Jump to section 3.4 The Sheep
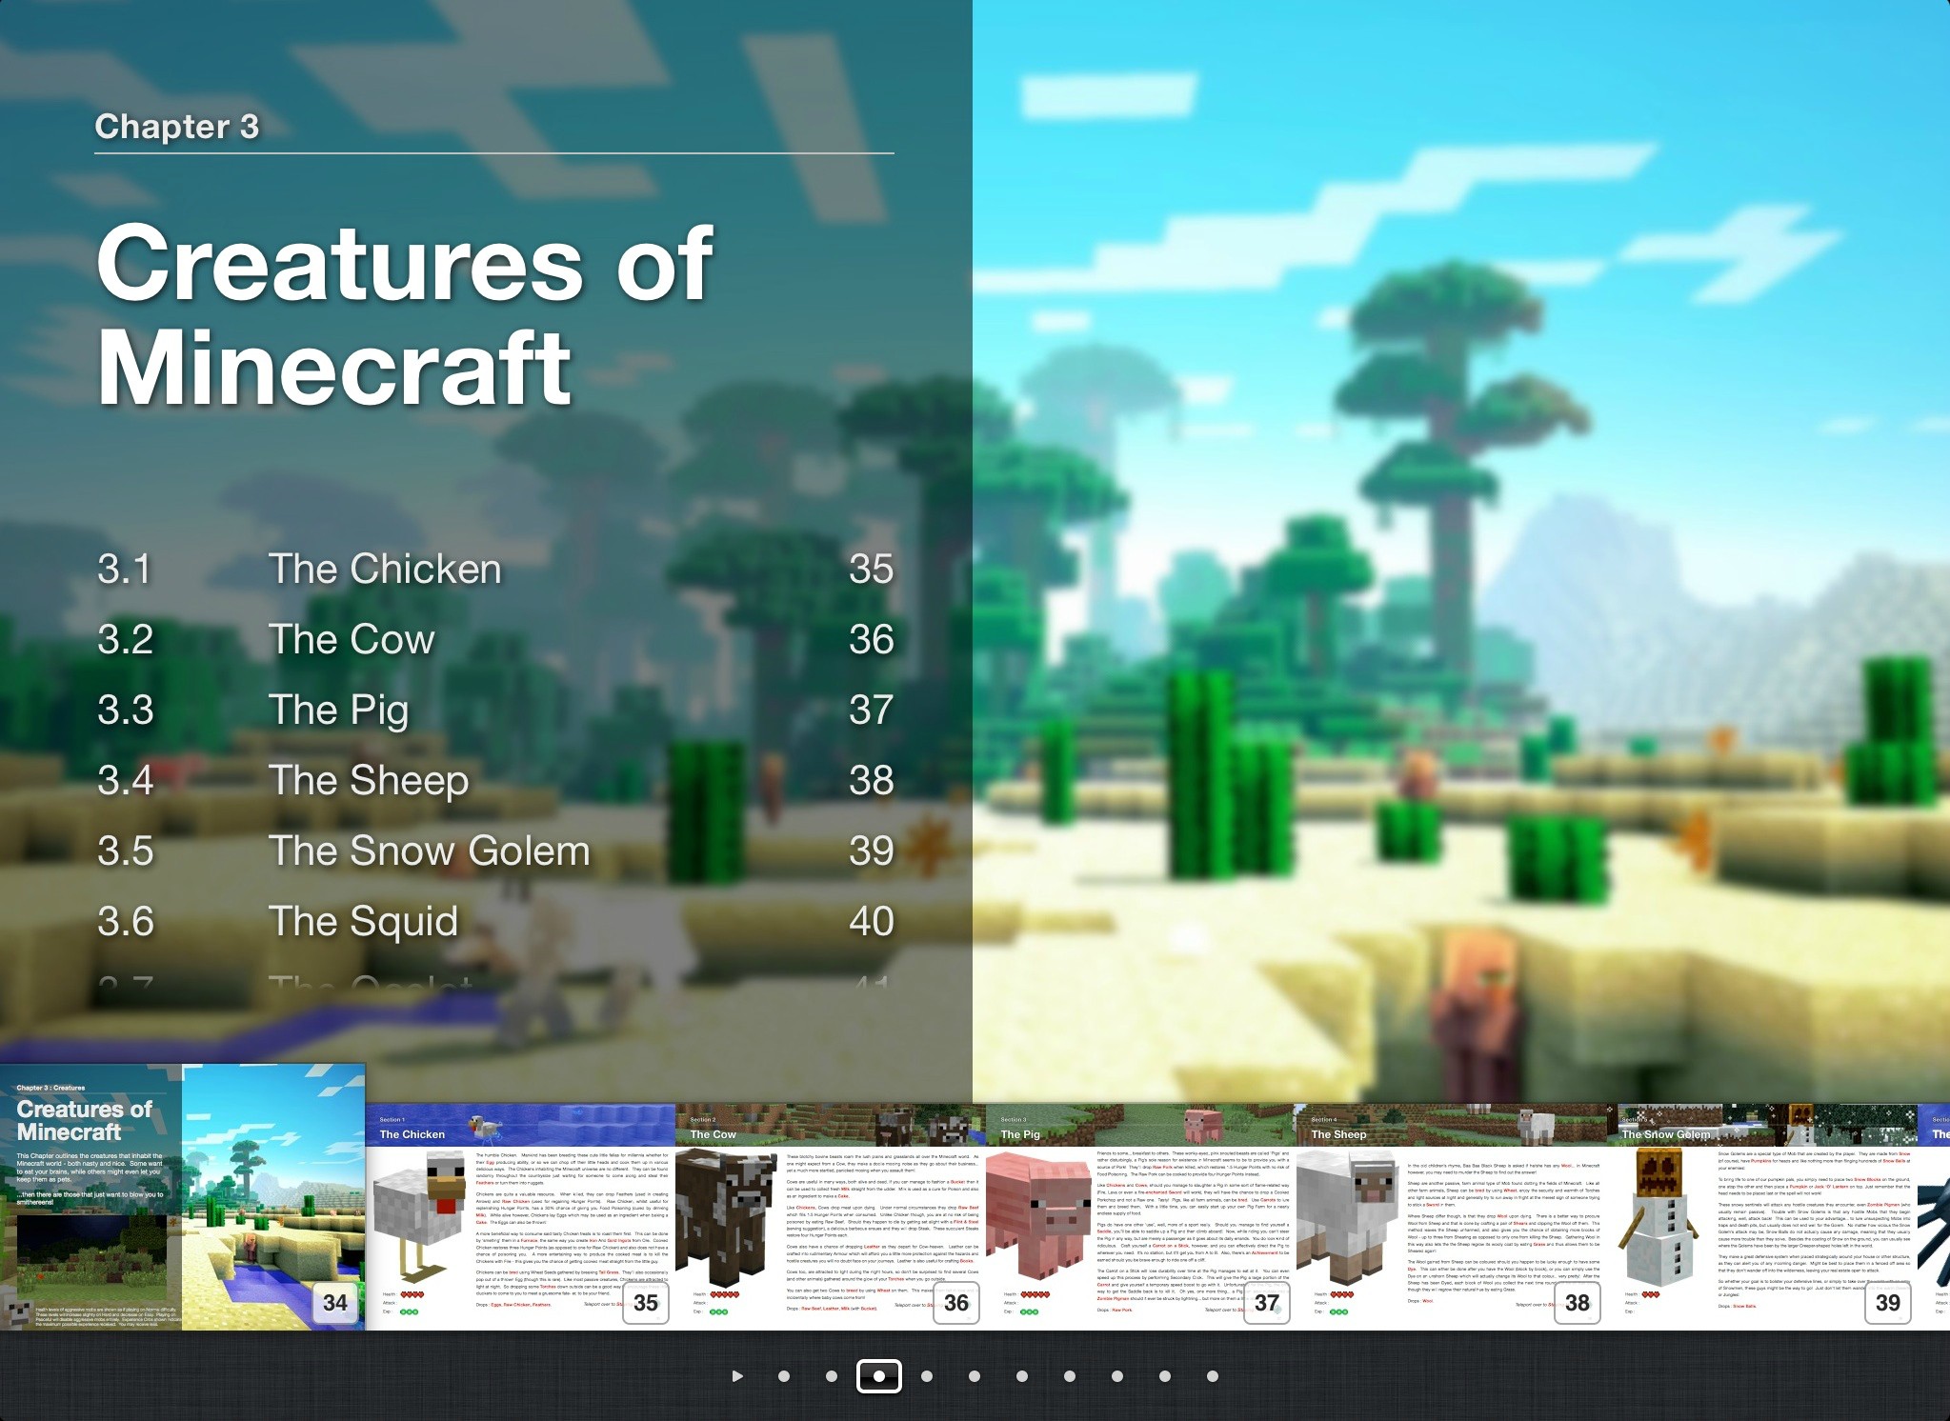 [x=495, y=781]
